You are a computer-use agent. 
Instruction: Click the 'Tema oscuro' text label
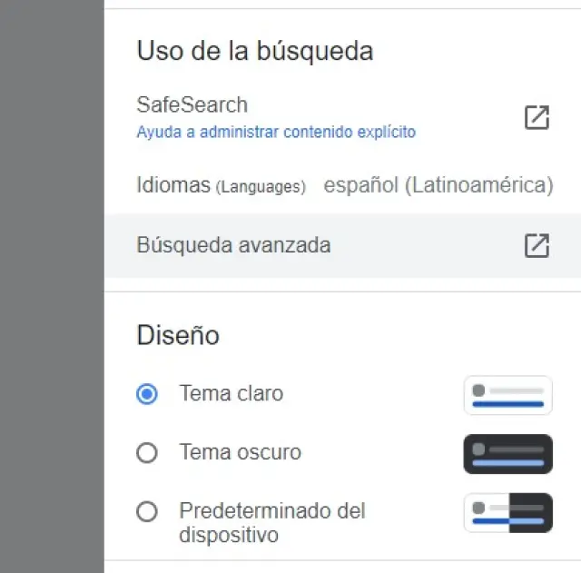point(241,452)
